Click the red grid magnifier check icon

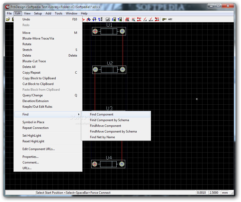127,19
